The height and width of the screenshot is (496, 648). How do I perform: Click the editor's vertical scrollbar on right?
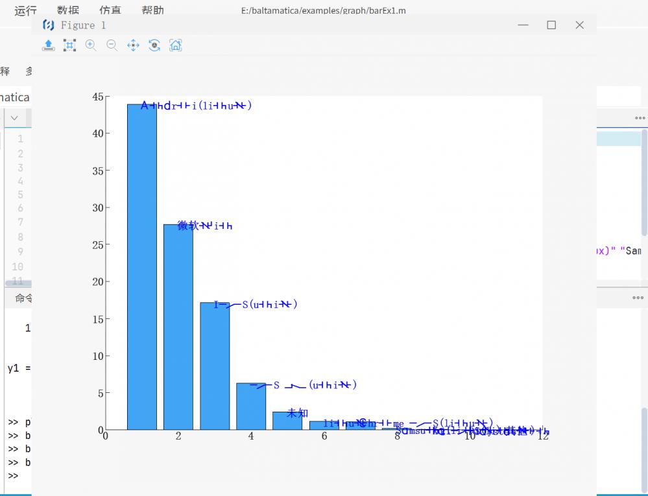(644, 182)
